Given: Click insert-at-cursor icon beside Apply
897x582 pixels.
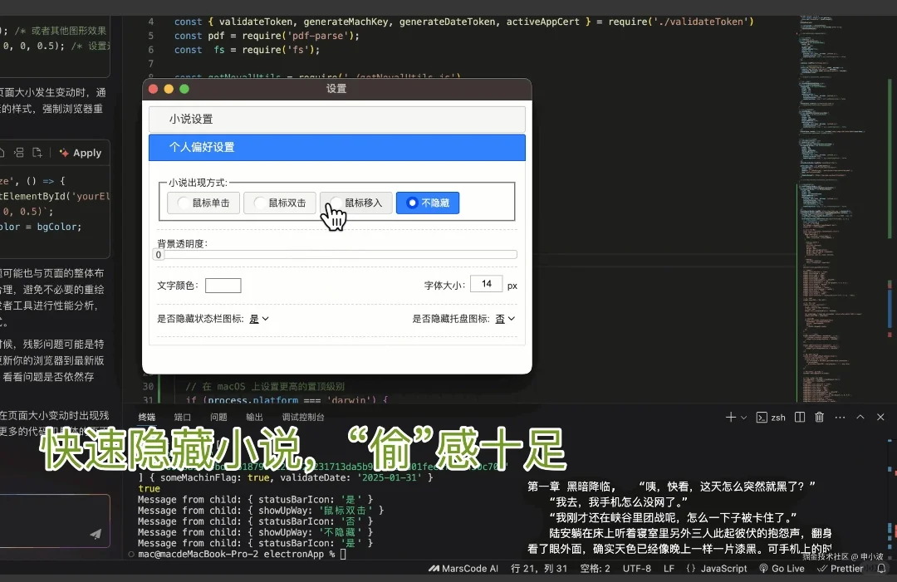Looking at the screenshot, I should point(19,153).
